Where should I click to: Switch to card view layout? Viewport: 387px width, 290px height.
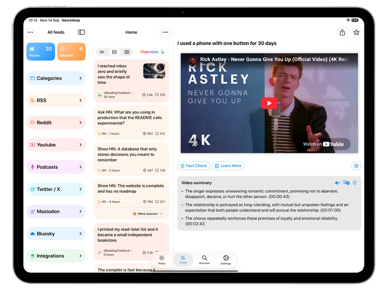(x=114, y=52)
